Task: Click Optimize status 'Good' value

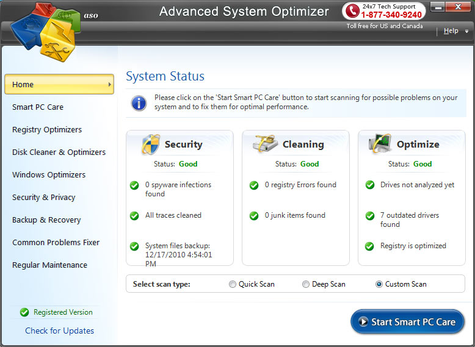Action: pos(422,164)
